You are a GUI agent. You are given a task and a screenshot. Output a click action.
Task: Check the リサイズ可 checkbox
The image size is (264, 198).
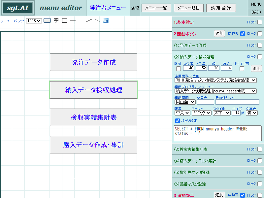point(242,69)
